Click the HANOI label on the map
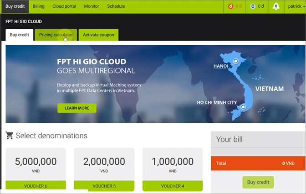306x194 pixels. [221, 66]
